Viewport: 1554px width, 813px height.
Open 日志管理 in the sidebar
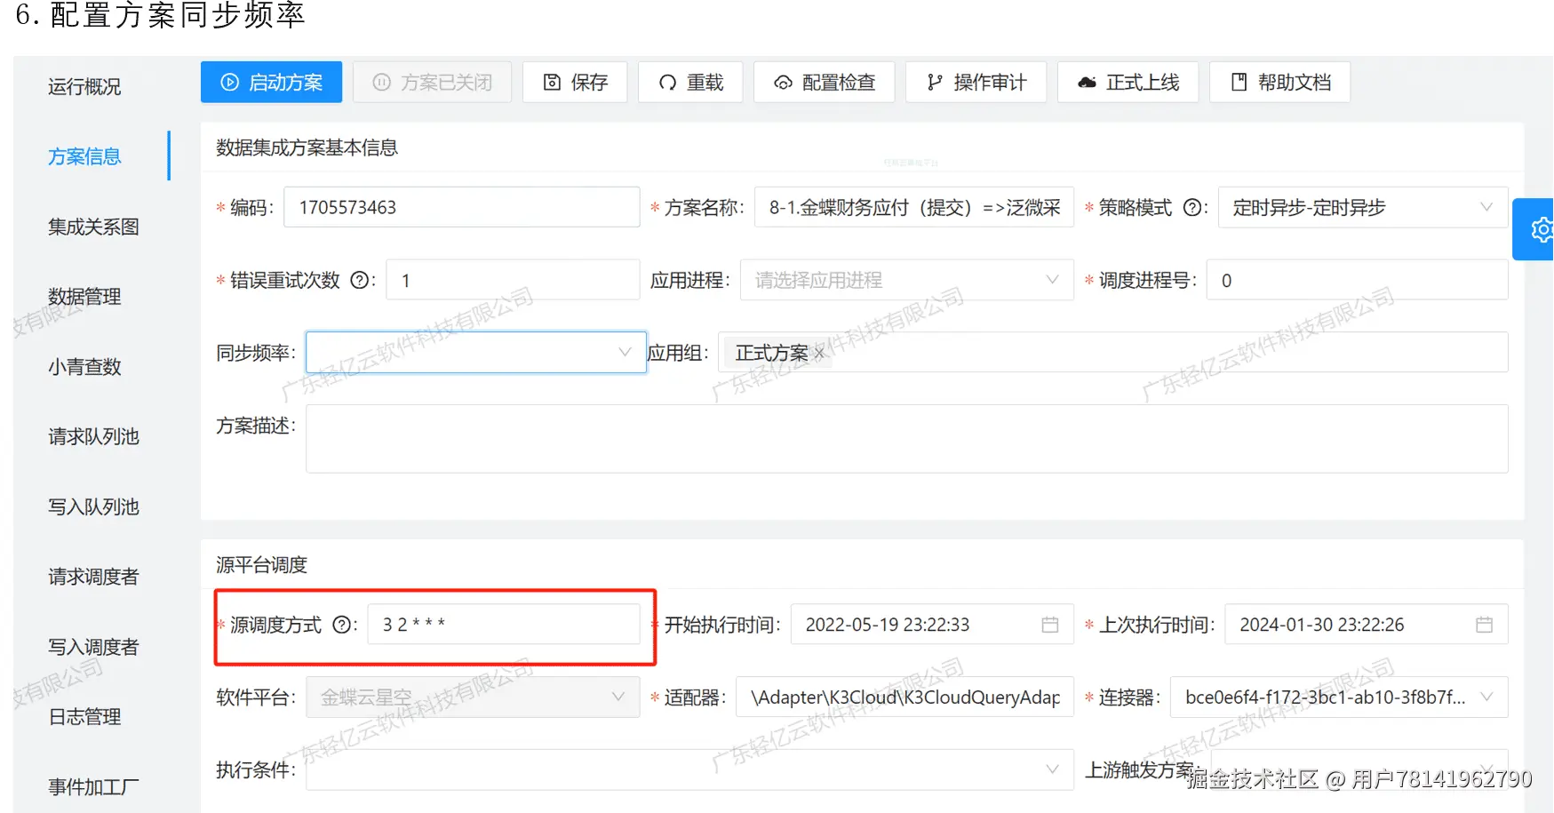(x=84, y=717)
